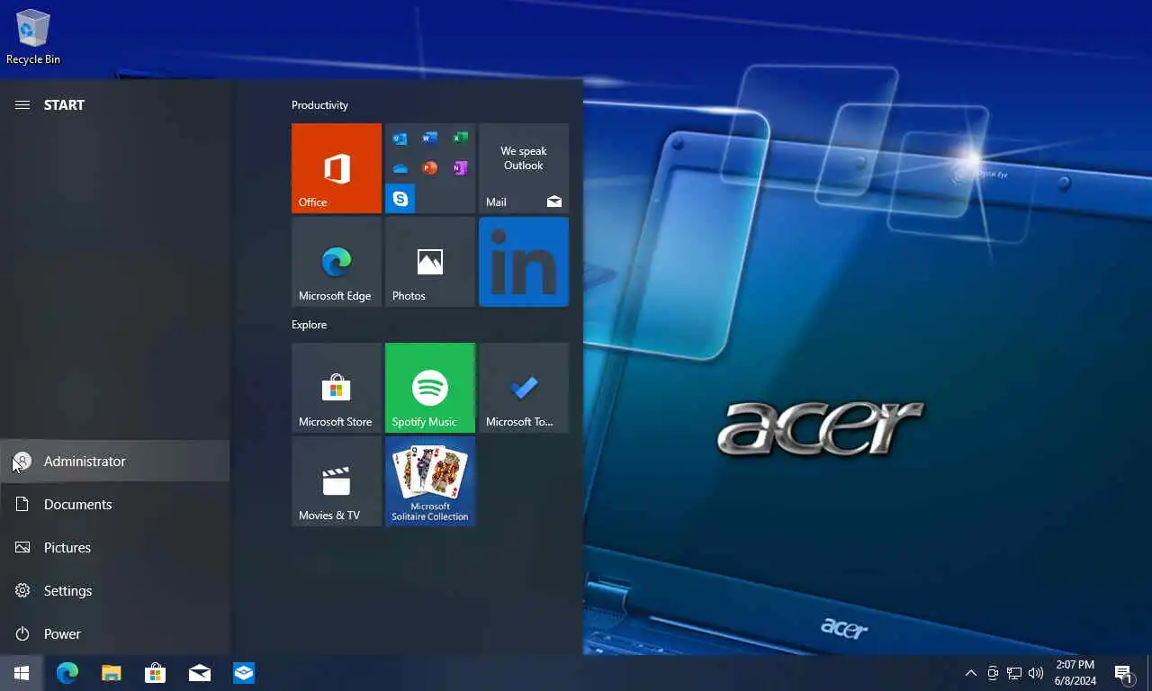Expand the Start menu hamburger

[22, 105]
